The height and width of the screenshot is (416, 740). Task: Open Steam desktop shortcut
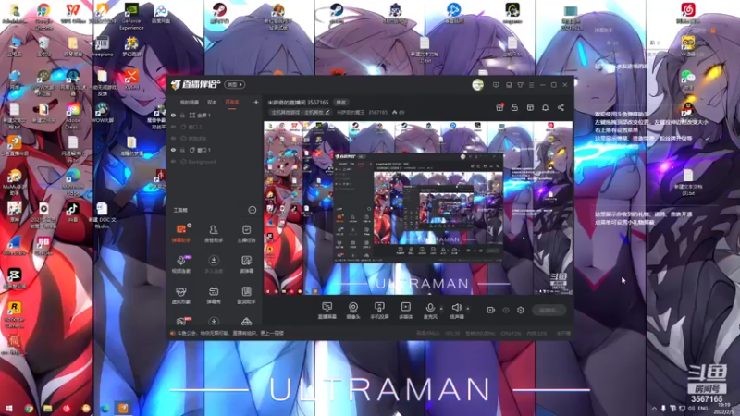tap(336, 13)
